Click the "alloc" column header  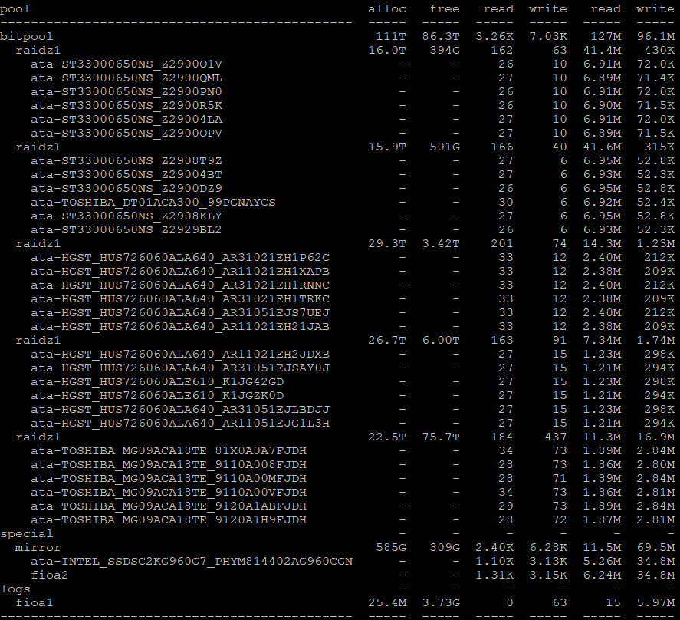click(x=387, y=8)
